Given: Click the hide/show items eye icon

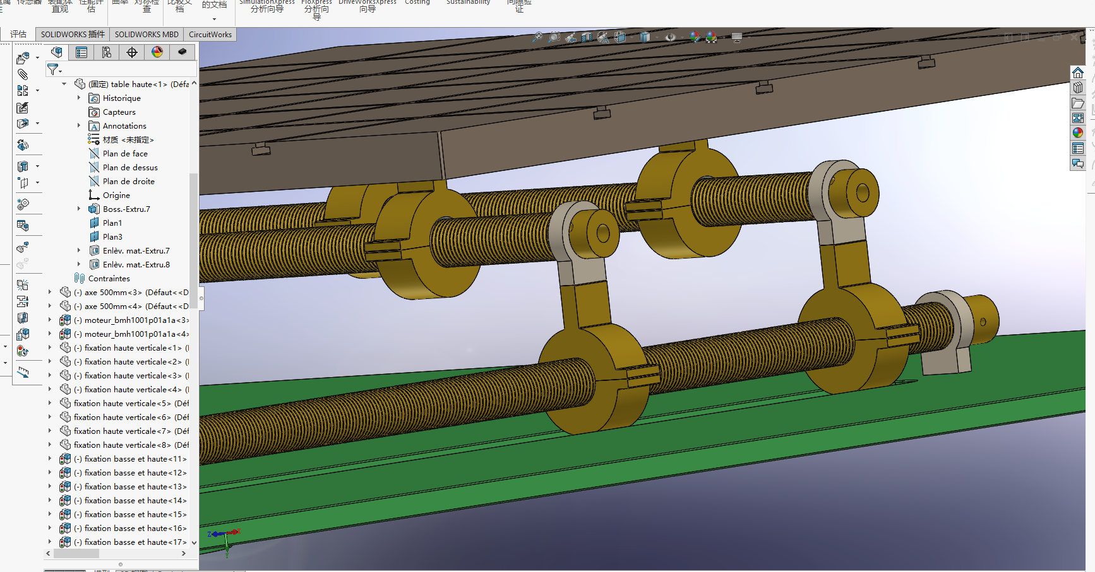Looking at the screenshot, I should (671, 37).
